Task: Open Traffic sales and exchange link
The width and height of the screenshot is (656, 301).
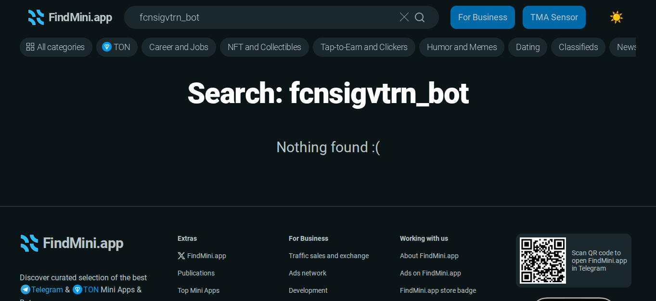Action: pos(329,256)
